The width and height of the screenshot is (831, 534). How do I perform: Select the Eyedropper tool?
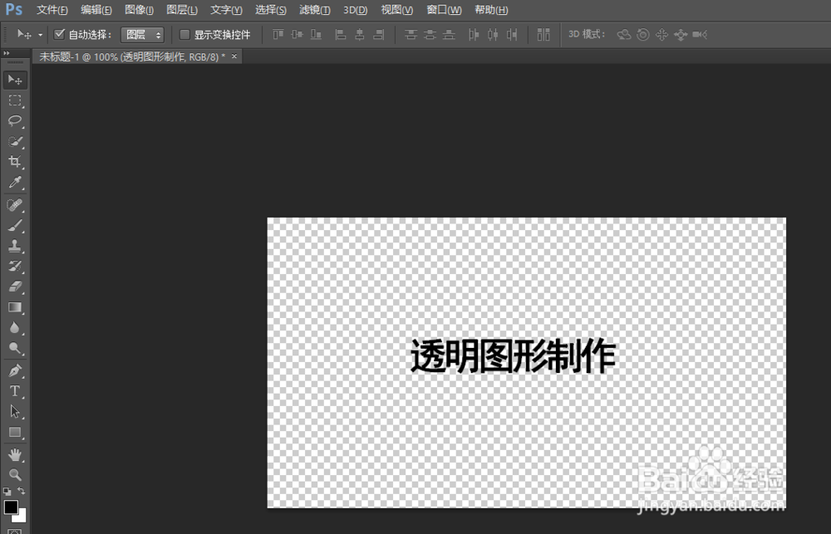tap(15, 182)
